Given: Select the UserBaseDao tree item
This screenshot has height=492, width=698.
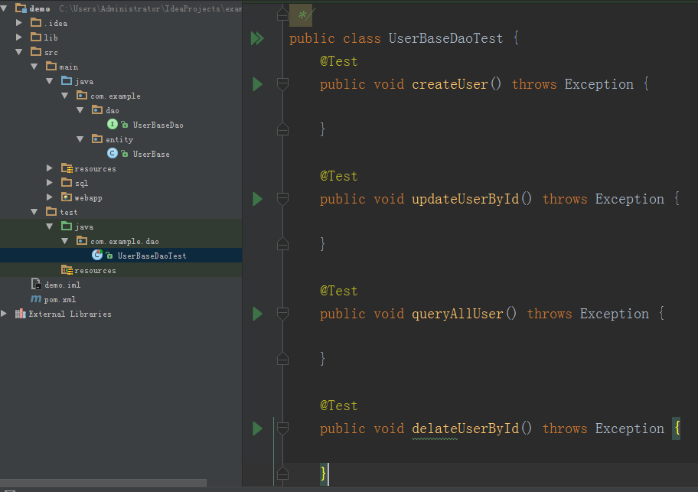Looking at the screenshot, I should tap(158, 125).
